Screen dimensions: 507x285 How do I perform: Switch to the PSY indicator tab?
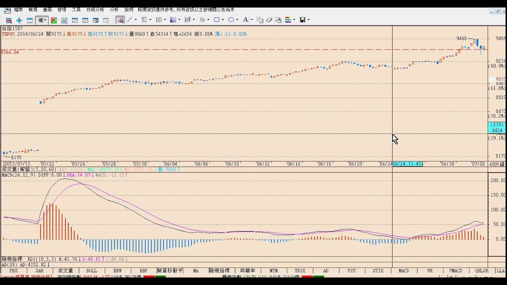pyautogui.click(x=352, y=271)
